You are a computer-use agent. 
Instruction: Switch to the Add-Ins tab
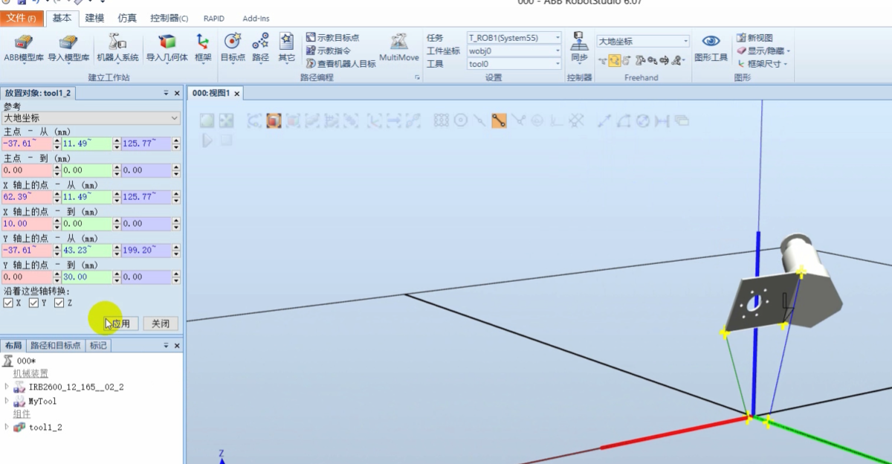pos(256,18)
